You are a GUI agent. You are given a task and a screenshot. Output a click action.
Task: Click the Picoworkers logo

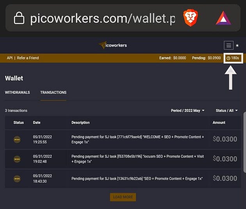[113, 45]
